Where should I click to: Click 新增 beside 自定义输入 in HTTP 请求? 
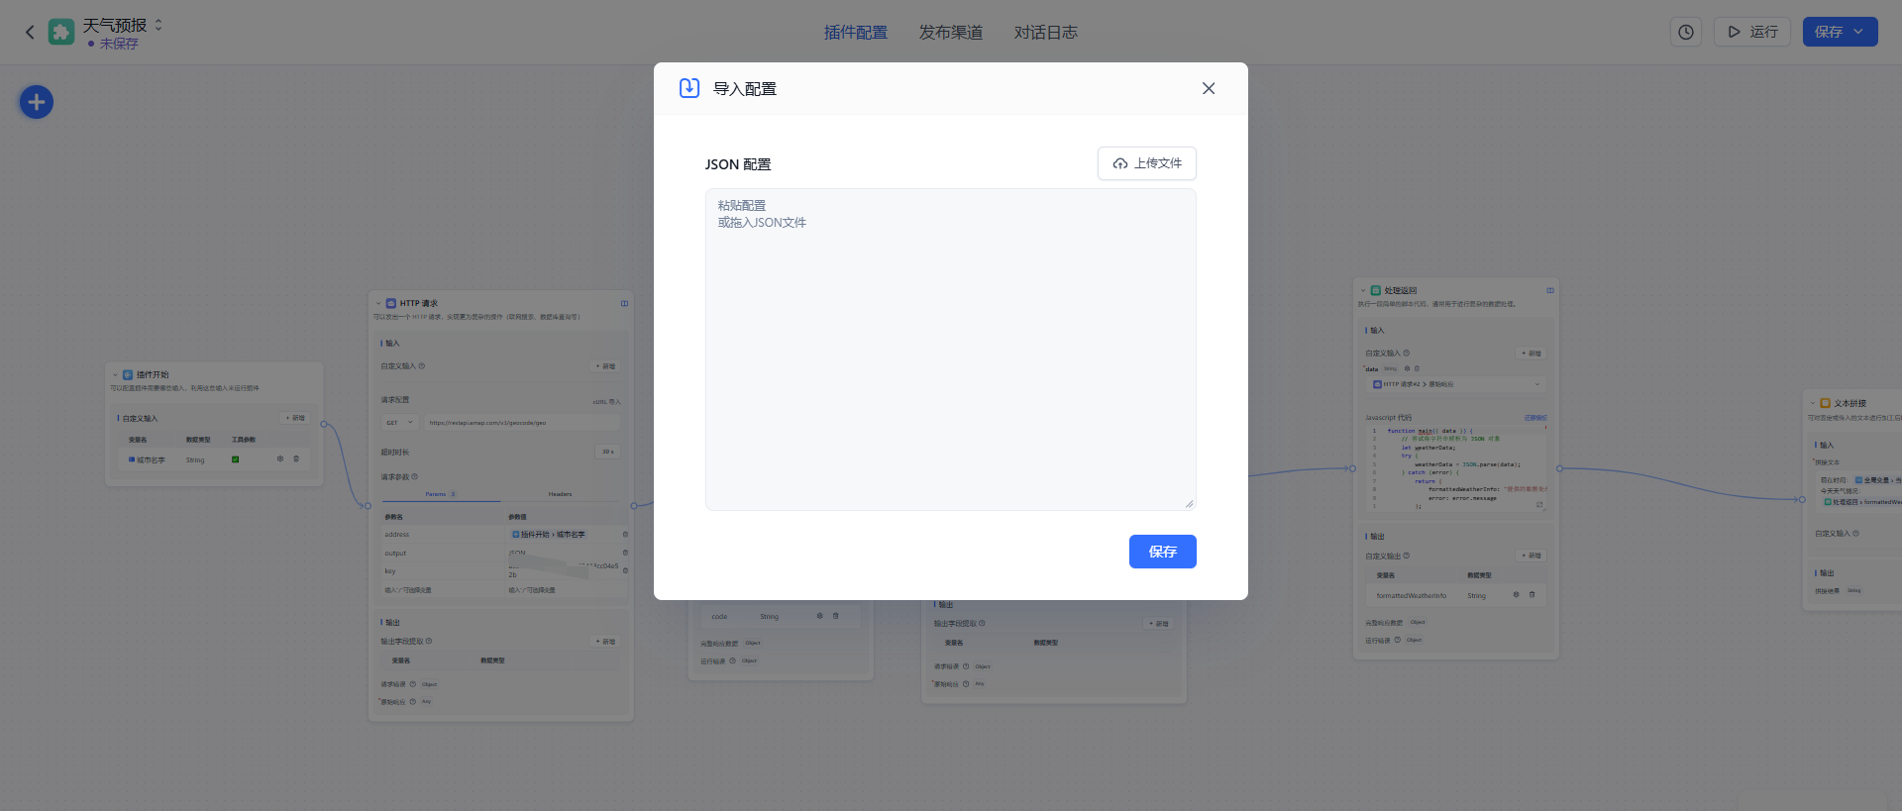[x=605, y=366]
